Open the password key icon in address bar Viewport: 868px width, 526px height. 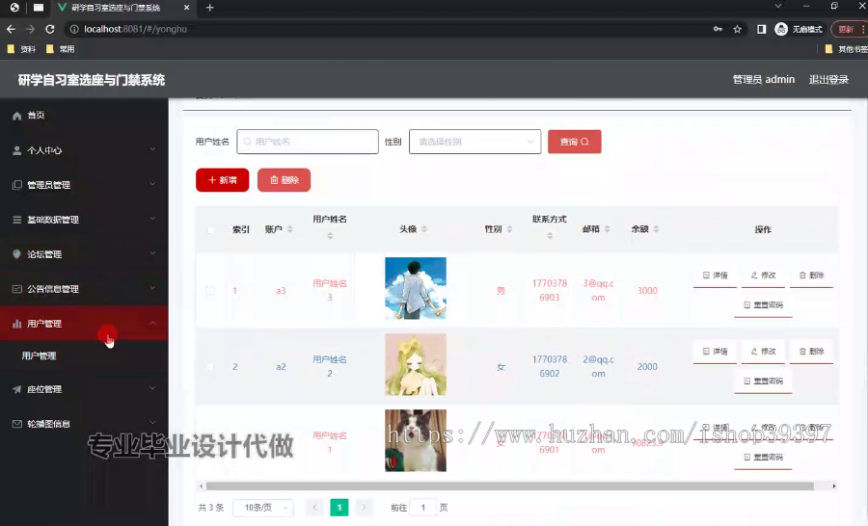718,29
